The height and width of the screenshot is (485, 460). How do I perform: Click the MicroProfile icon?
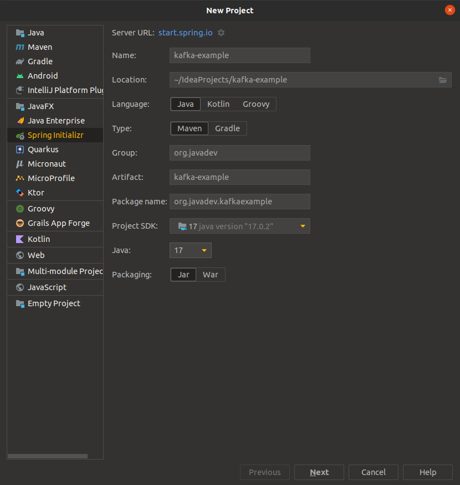20,178
